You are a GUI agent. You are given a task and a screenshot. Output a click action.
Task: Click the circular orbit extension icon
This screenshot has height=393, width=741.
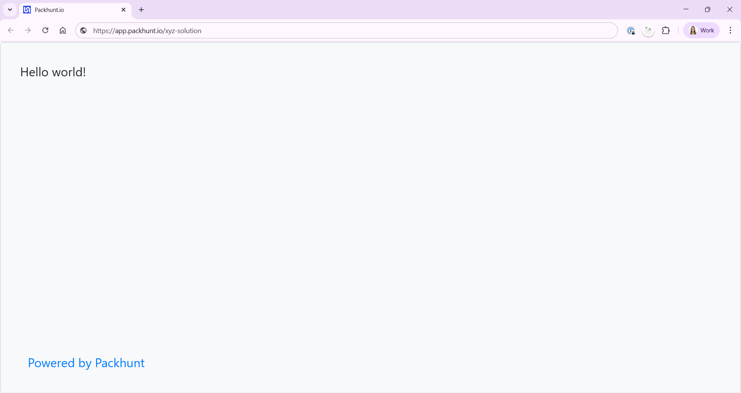coord(648,31)
